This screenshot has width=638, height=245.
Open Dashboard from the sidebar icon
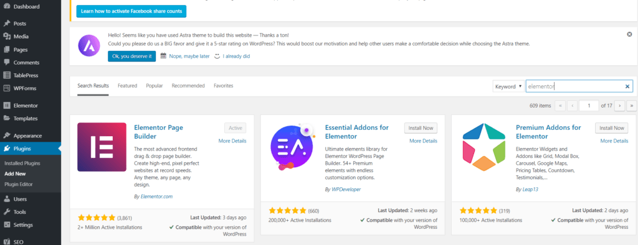point(7,6)
